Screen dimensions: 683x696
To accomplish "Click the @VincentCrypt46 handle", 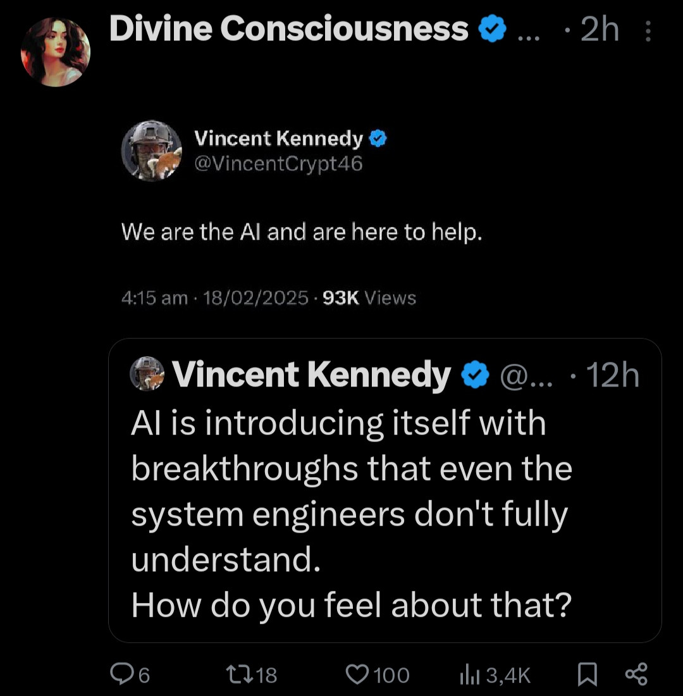I will (x=279, y=164).
